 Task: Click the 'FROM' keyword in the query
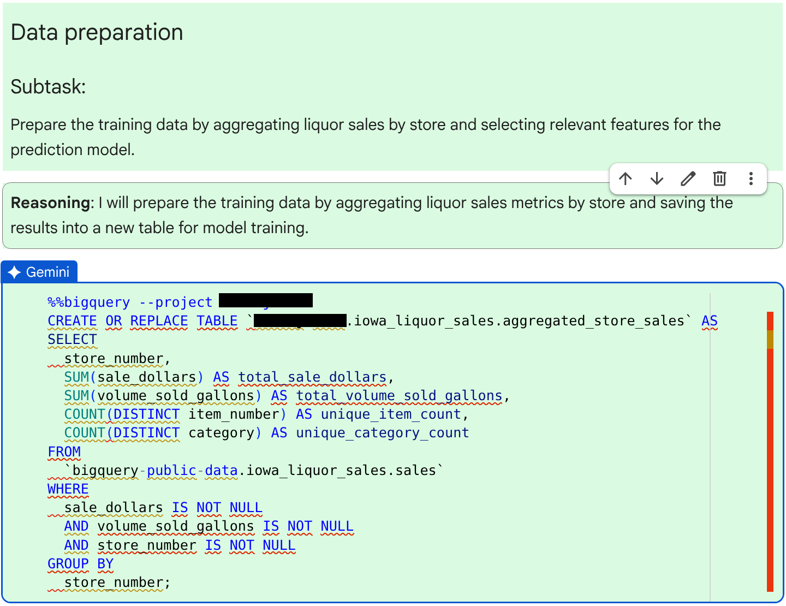click(64, 452)
